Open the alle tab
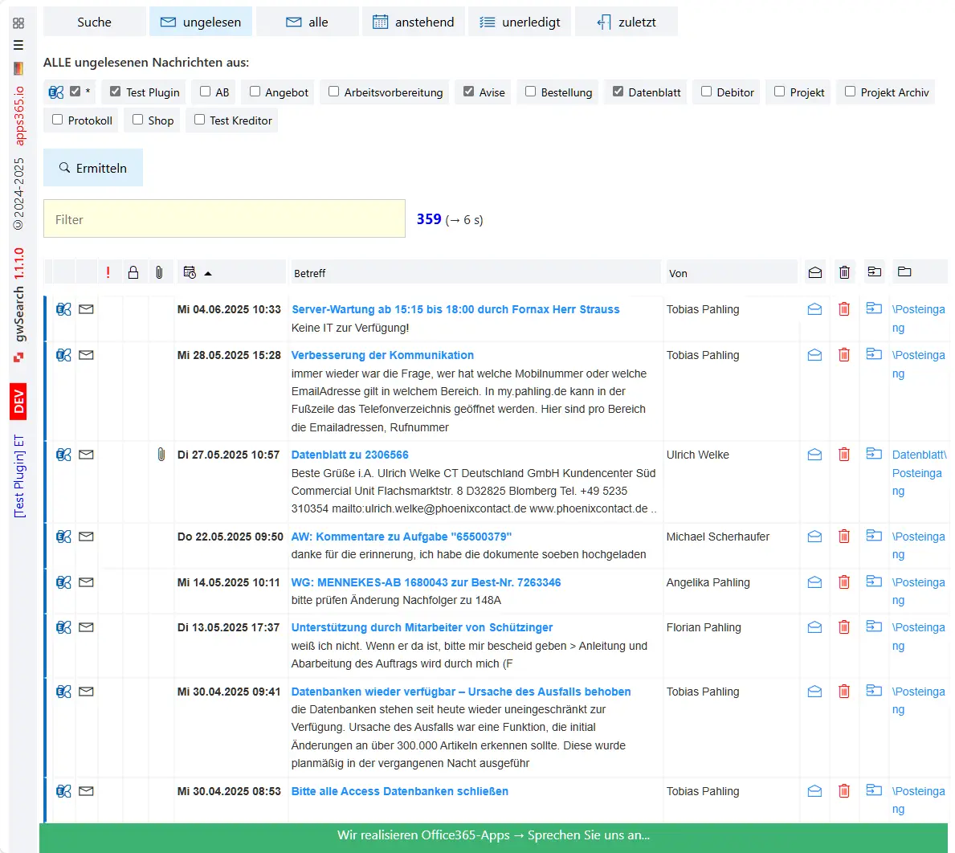The image size is (955, 853). pyautogui.click(x=307, y=22)
